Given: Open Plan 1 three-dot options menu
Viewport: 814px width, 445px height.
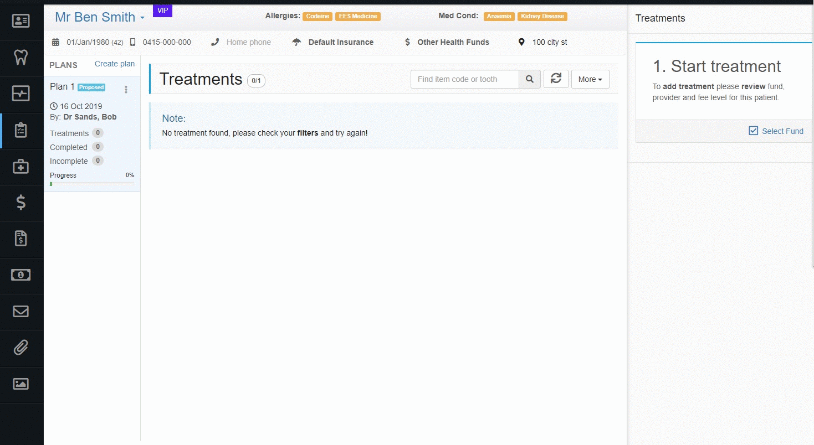Looking at the screenshot, I should [126, 89].
